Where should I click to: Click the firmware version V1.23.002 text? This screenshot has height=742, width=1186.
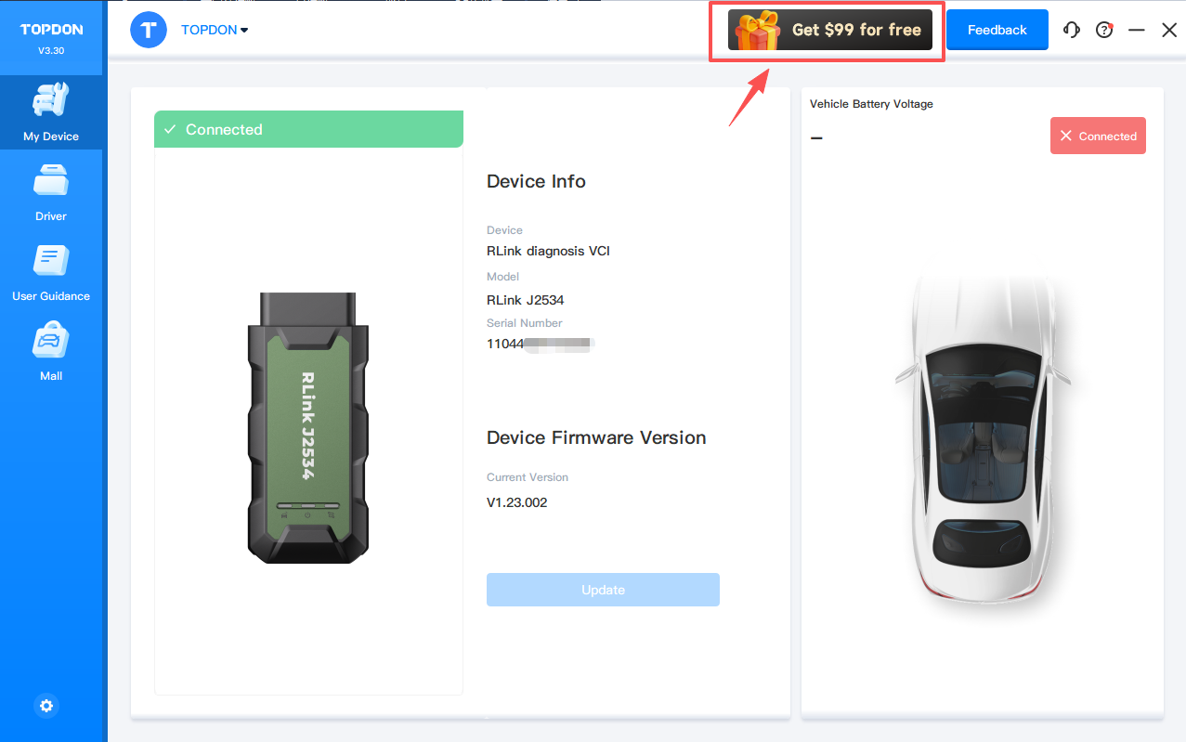tap(516, 502)
